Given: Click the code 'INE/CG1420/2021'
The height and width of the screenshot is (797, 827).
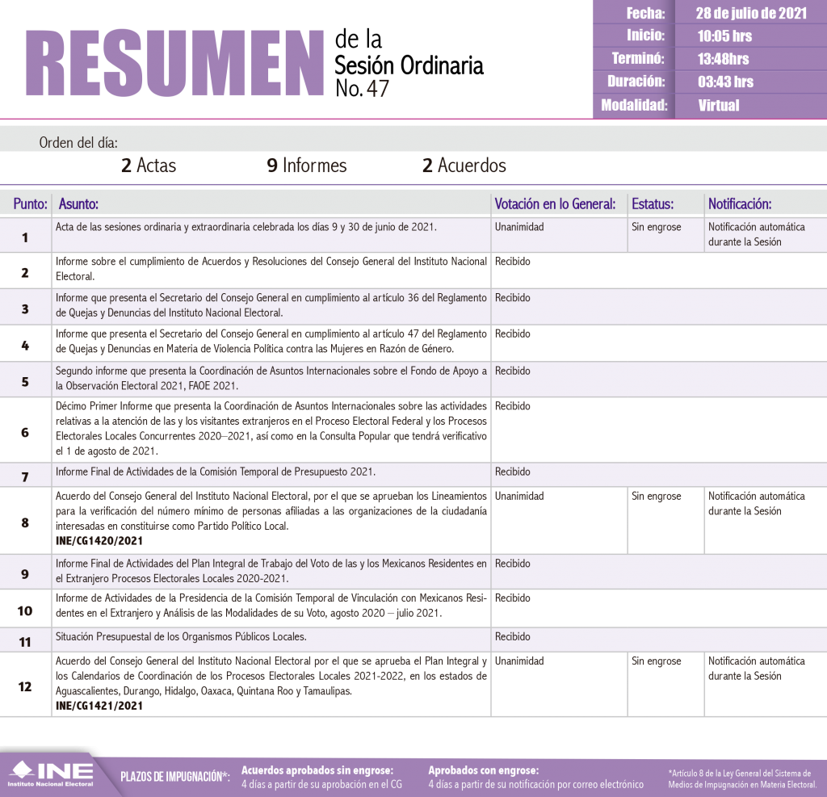Looking at the screenshot, I should pyautogui.click(x=99, y=541).
